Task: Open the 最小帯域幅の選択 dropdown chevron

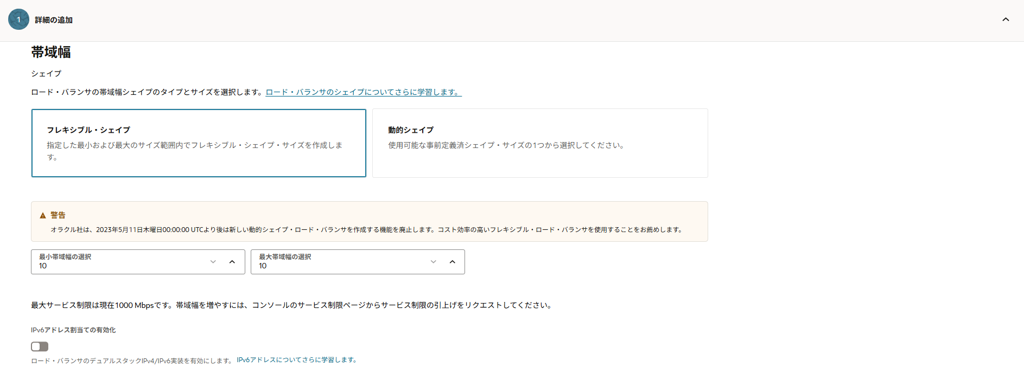Action: [x=213, y=262]
